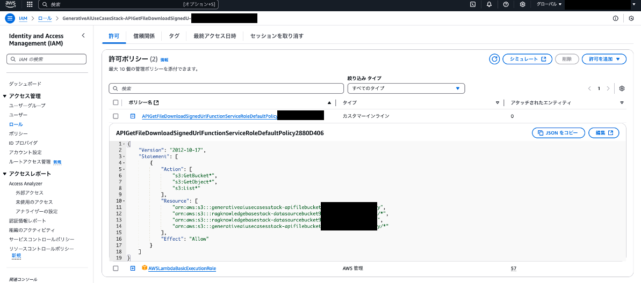
Task: Go to previous page of policies
Action: coord(589,88)
